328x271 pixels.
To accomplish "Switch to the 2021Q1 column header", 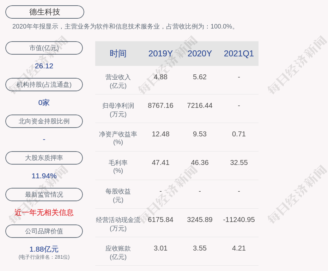I will click(239, 54).
